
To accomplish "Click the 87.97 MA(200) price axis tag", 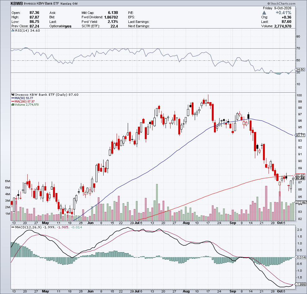I will (x=300, y=175).
